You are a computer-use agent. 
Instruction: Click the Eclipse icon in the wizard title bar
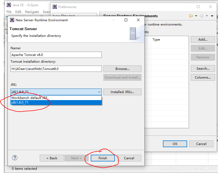coord(12,20)
